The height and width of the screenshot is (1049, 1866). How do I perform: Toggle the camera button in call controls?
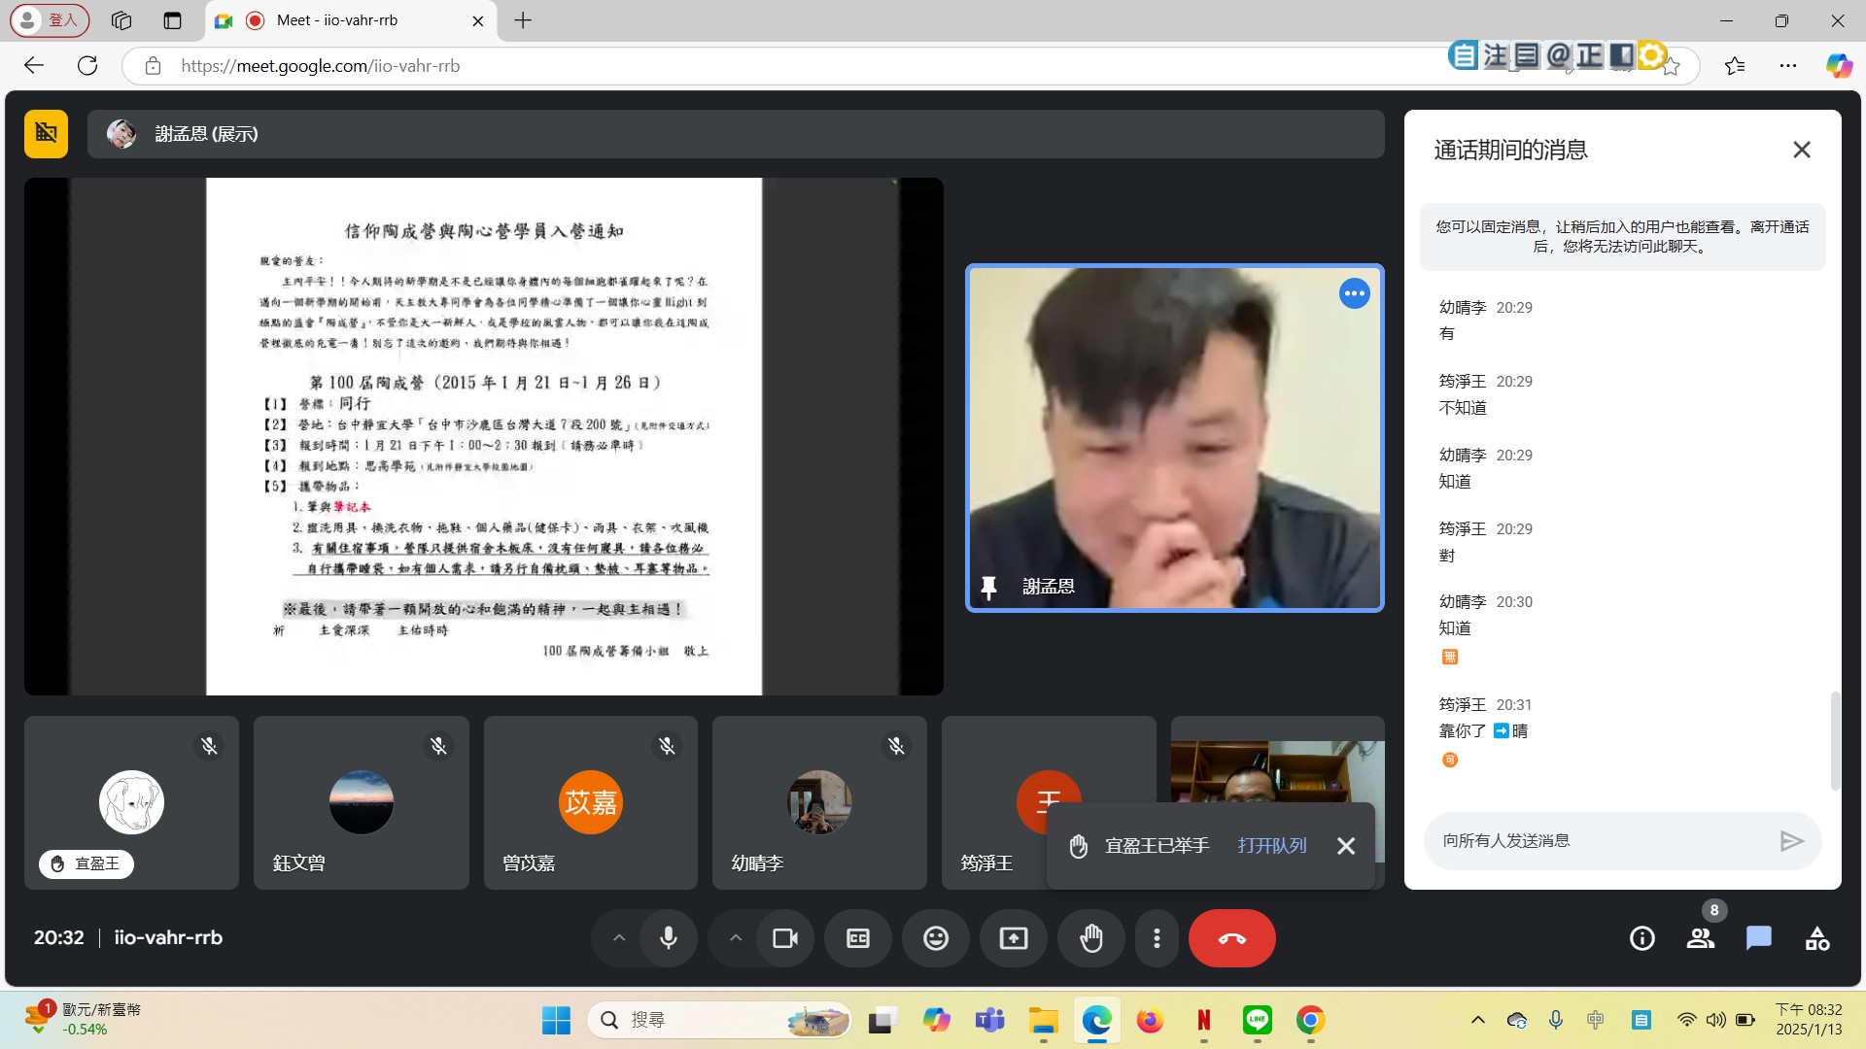(785, 938)
